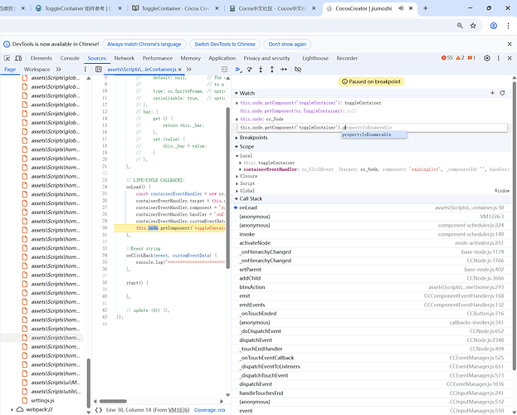Expand the Breakpoints section

coord(253,138)
